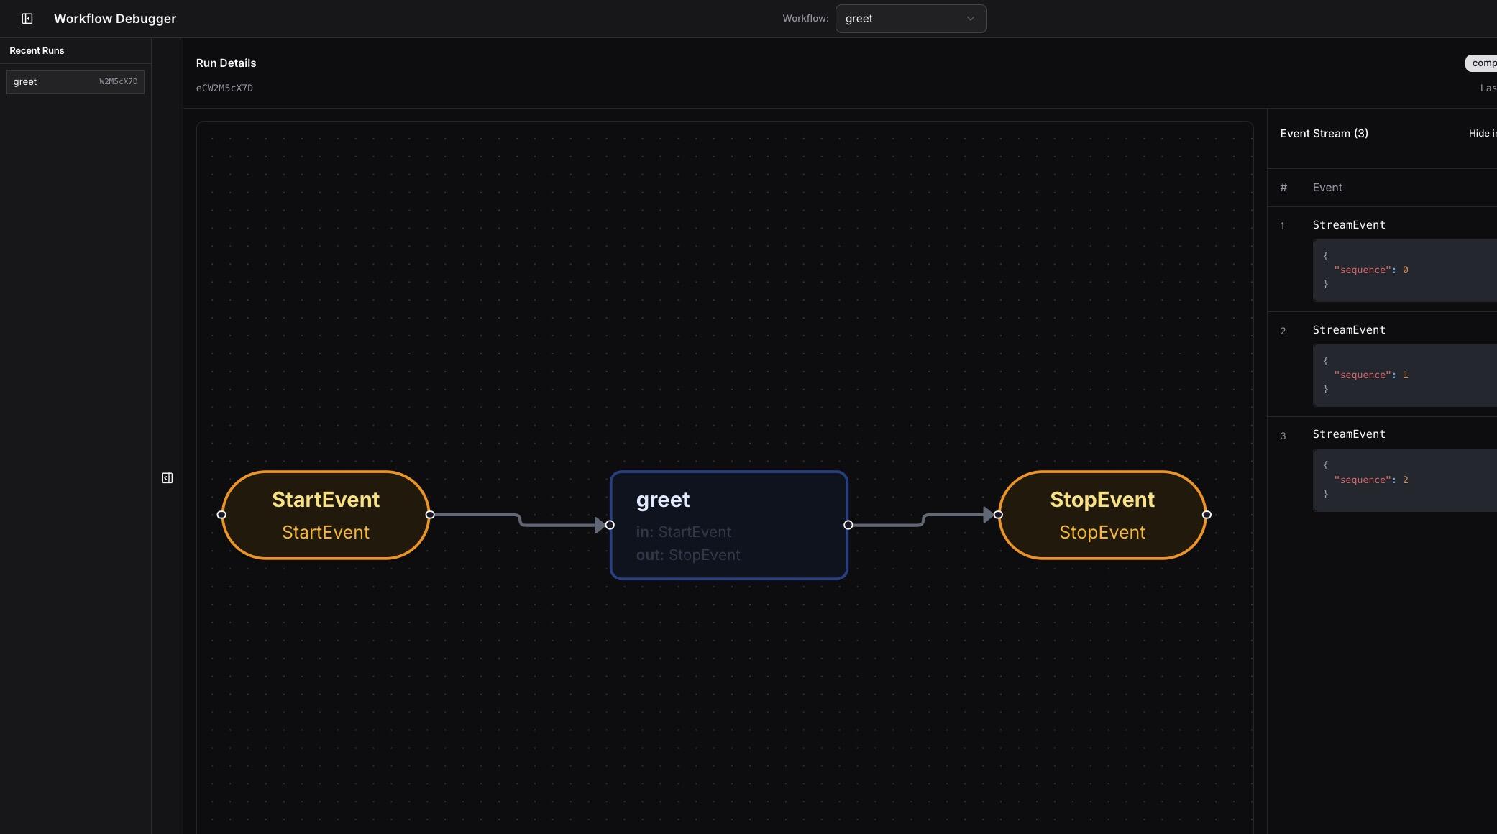The width and height of the screenshot is (1497, 834).
Task: Select the StopEvent node on canvas
Action: [1102, 515]
